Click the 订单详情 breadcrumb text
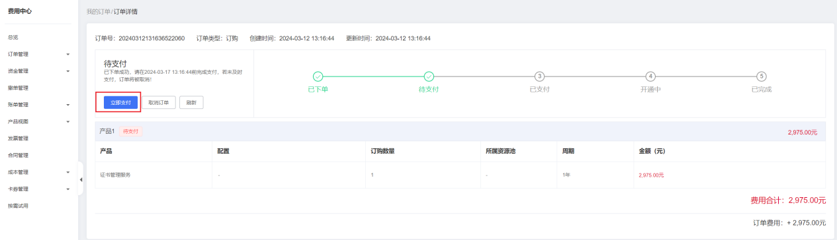 point(126,12)
